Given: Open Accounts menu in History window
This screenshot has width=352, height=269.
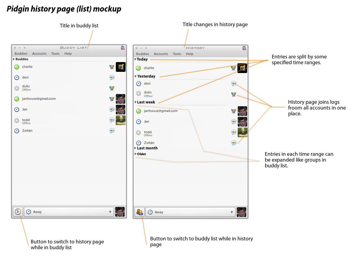Looking at the screenshot, I should [161, 54].
